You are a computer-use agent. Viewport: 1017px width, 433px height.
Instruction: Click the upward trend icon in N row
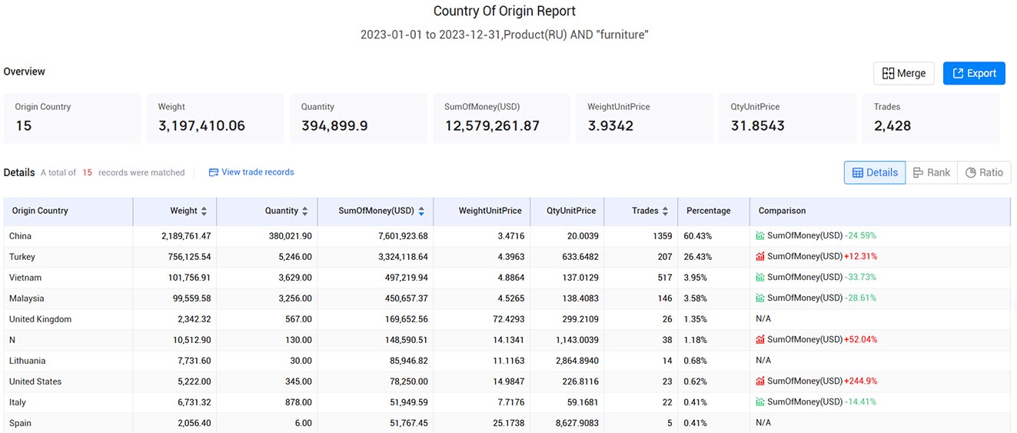[x=760, y=340]
